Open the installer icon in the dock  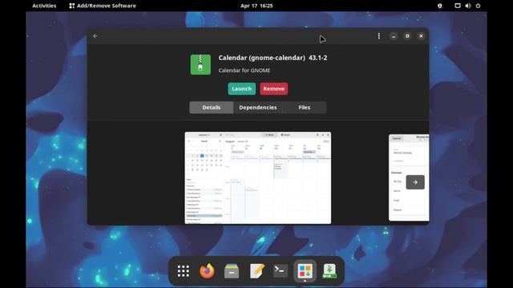click(x=329, y=271)
